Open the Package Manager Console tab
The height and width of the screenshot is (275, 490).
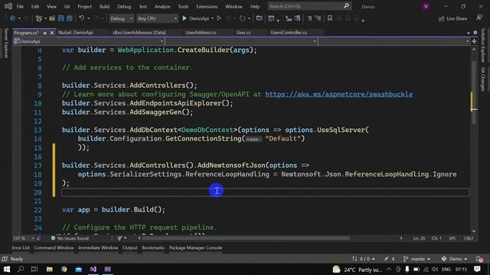pyautogui.click(x=196, y=247)
